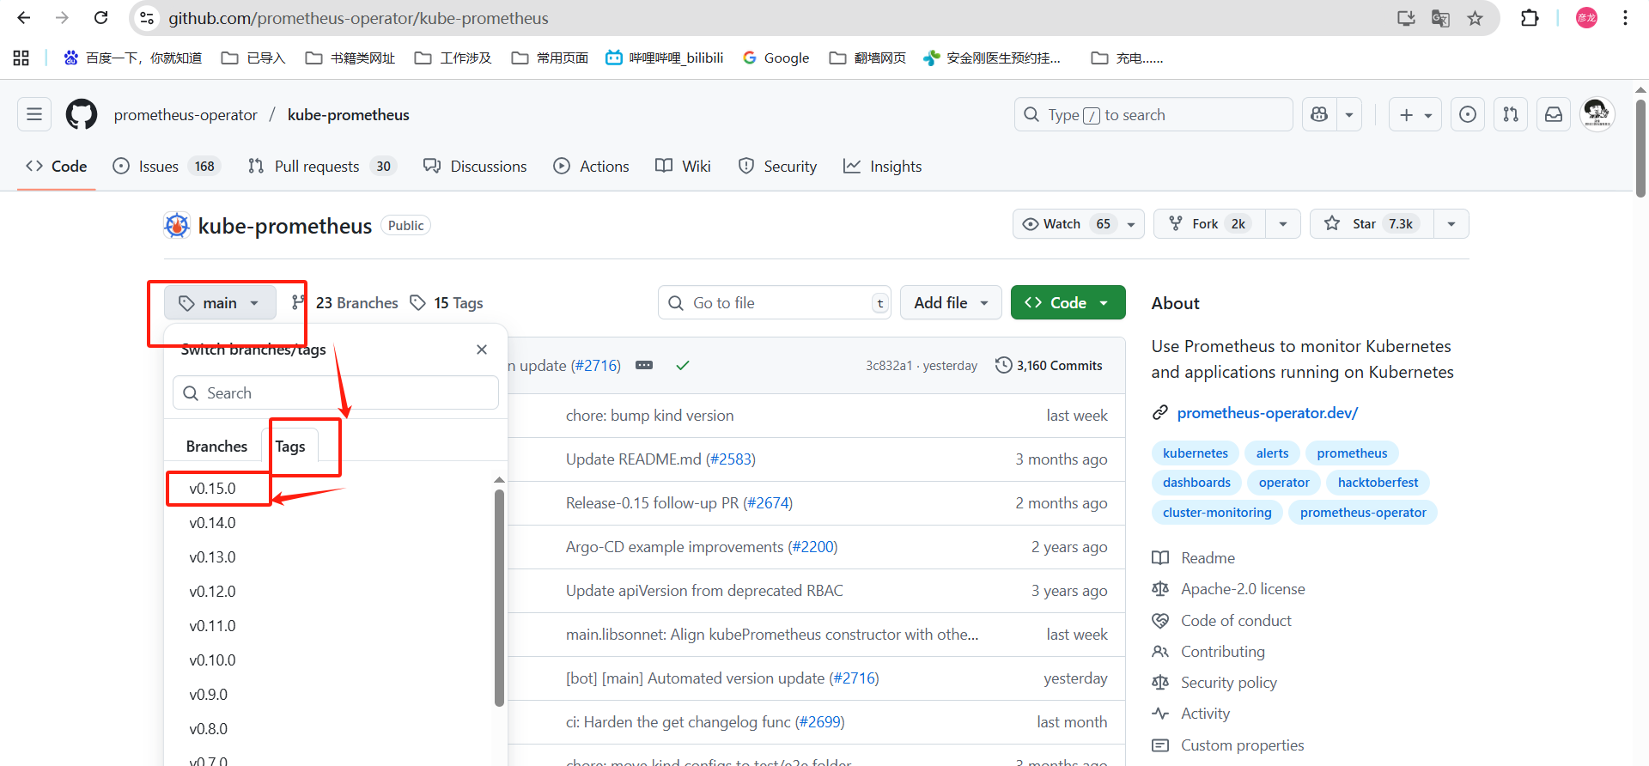
Task: Expand the Copilot dropdown arrow
Action: pos(1349,114)
